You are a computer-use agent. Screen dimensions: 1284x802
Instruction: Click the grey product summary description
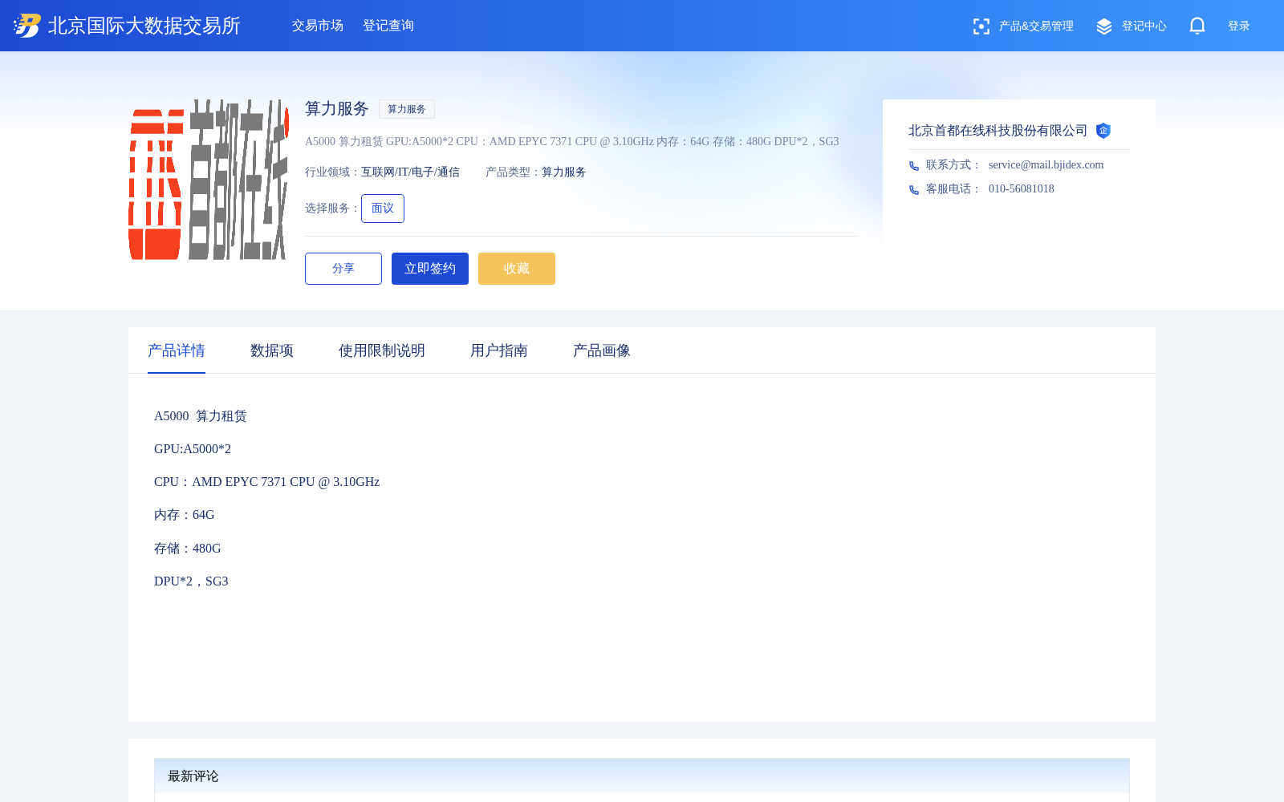(x=572, y=142)
